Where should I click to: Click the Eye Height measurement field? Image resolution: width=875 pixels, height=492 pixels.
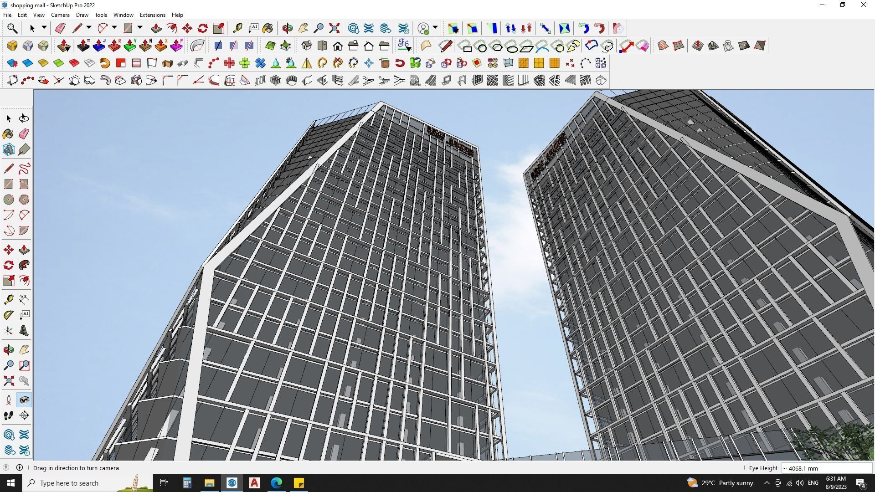(826, 468)
